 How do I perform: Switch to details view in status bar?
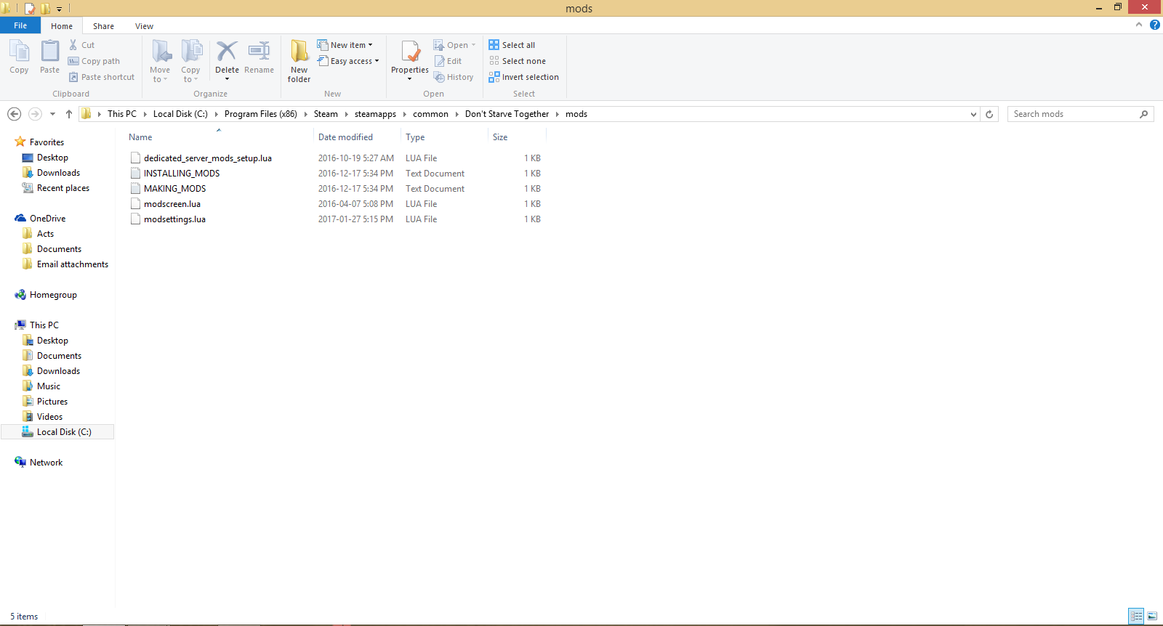pyautogui.click(x=1136, y=616)
